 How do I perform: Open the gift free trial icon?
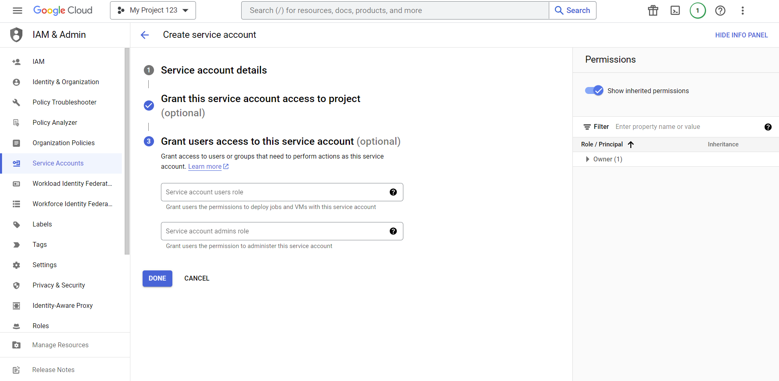pos(653,11)
